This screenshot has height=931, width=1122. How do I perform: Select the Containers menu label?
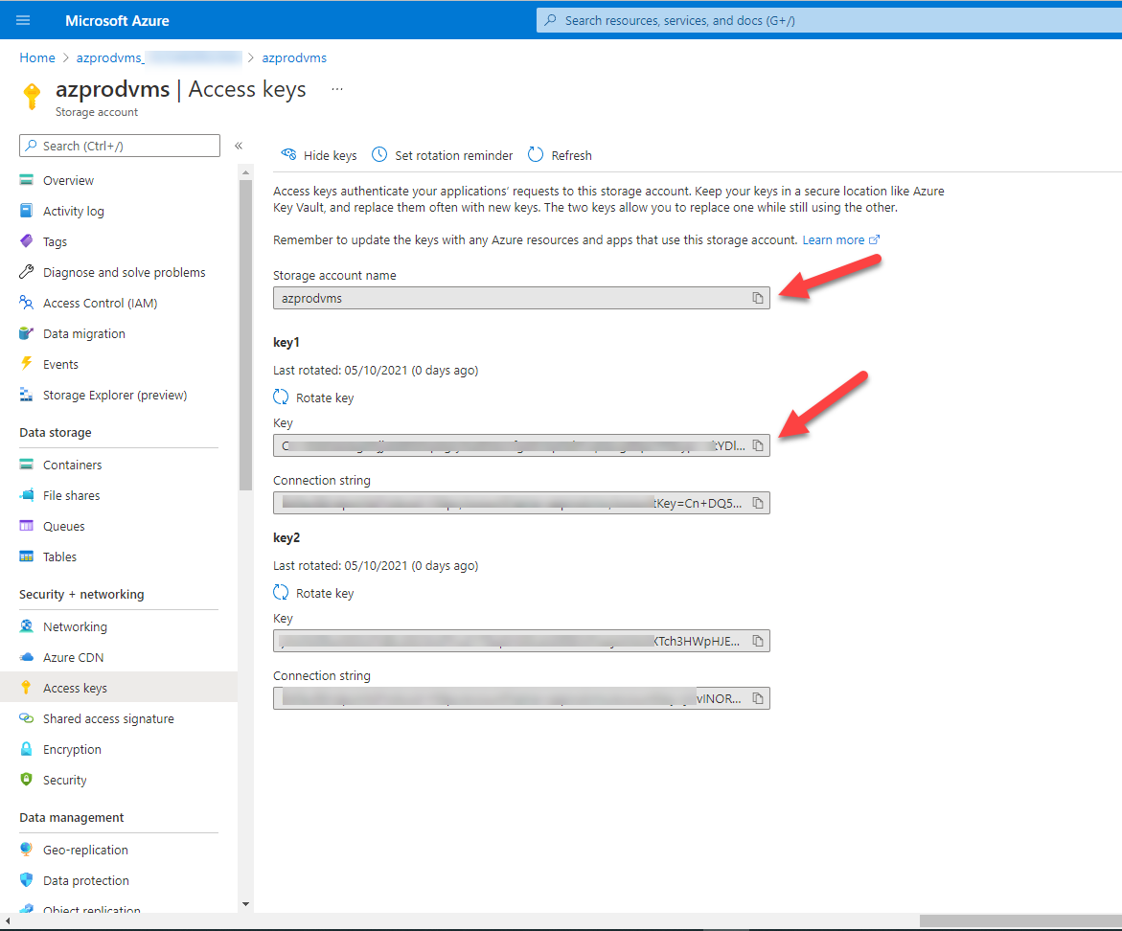pos(72,465)
